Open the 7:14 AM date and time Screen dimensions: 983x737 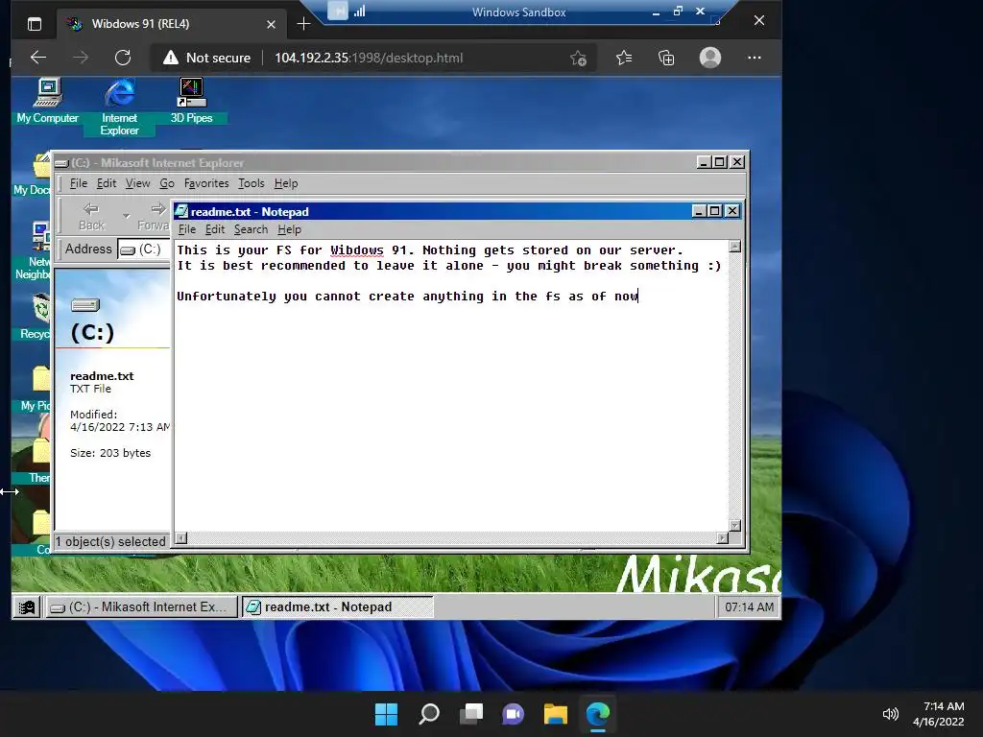tap(939, 714)
